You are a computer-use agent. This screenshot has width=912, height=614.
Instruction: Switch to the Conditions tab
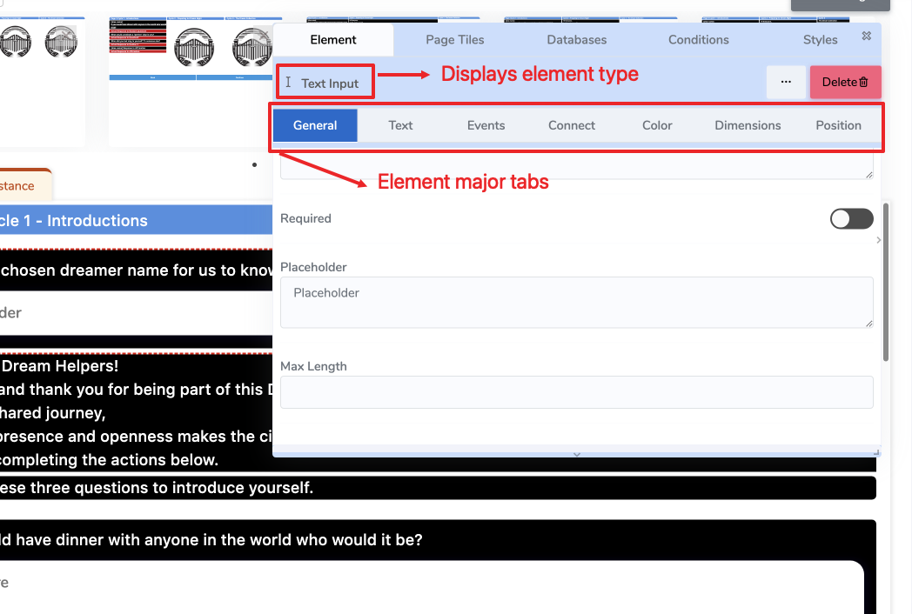(x=698, y=39)
